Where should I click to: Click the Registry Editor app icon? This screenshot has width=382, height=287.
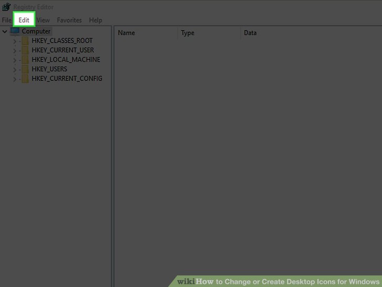point(6,7)
